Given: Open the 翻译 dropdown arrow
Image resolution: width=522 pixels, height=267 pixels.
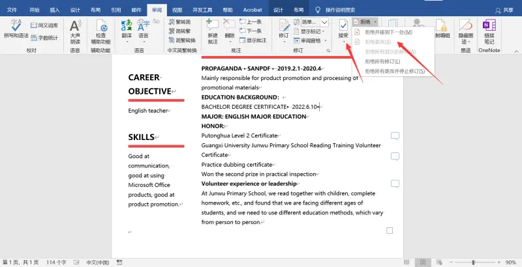Looking at the screenshot, I should (x=127, y=42).
